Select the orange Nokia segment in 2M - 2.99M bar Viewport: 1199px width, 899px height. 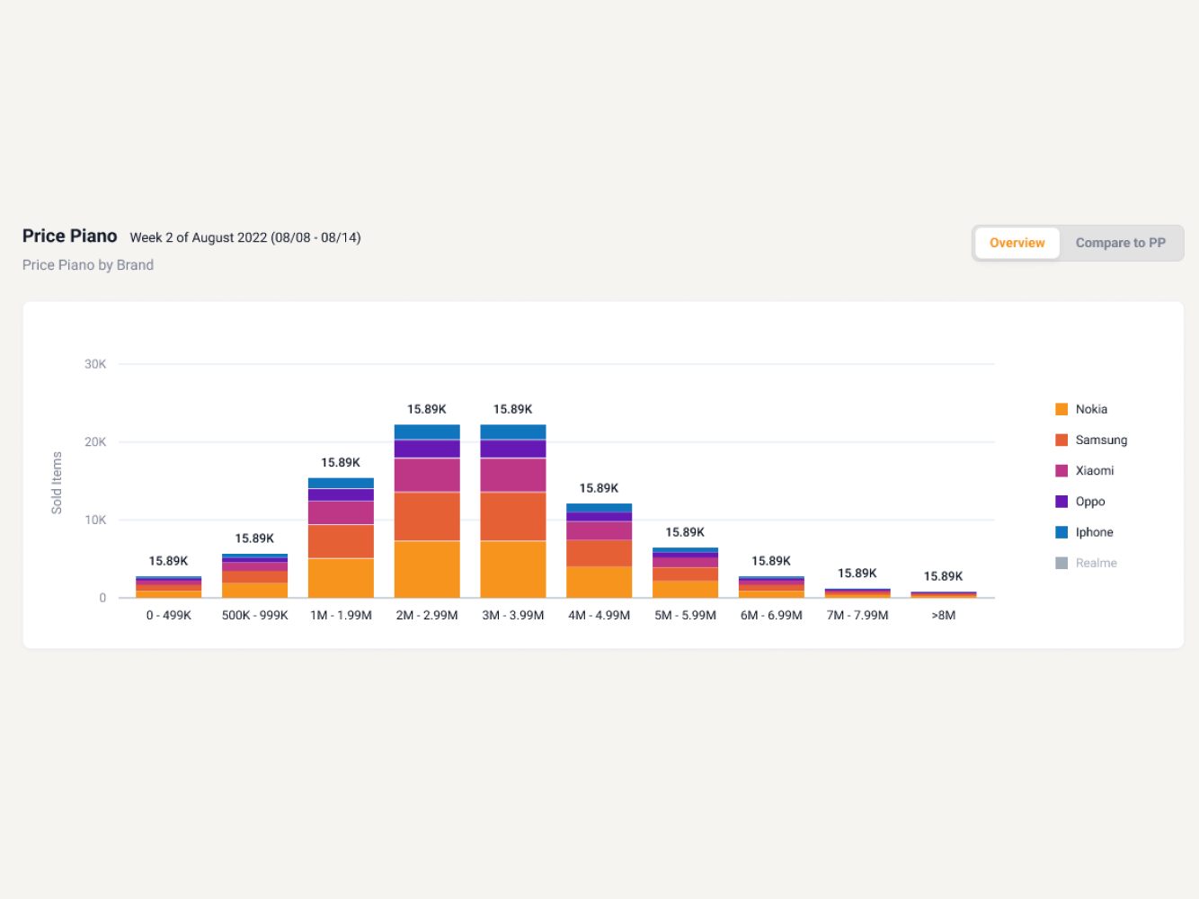coord(427,569)
